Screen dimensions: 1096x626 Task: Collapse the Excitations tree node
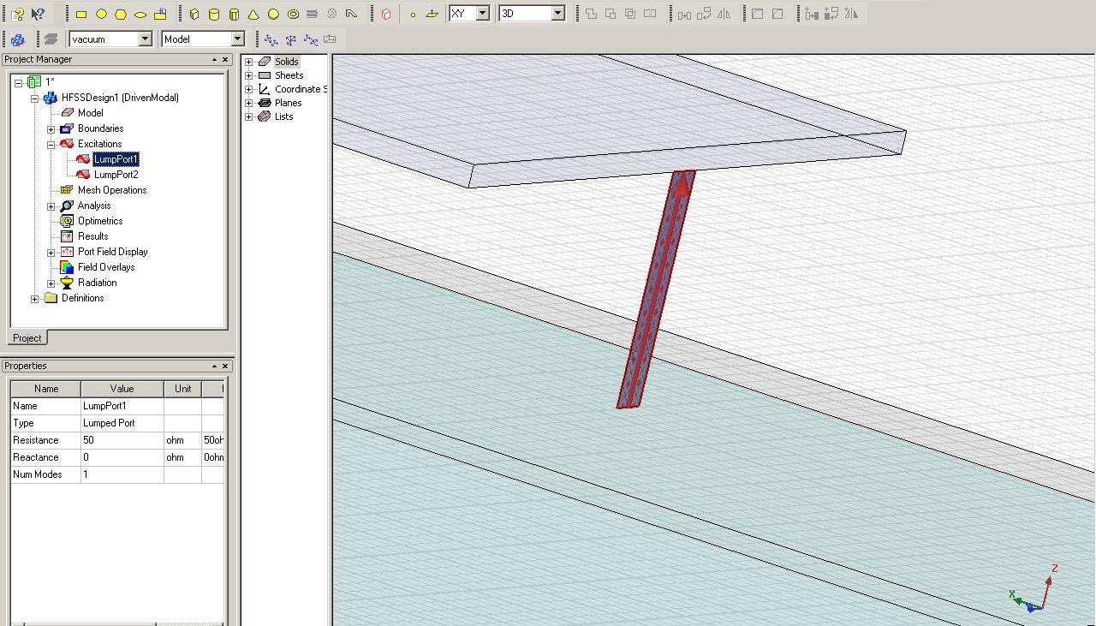click(51, 144)
